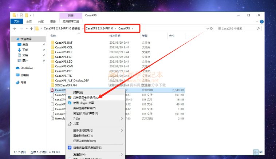Open 桌面 in the navigation pane
The height and width of the screenshot is (159, 276).
25,44
